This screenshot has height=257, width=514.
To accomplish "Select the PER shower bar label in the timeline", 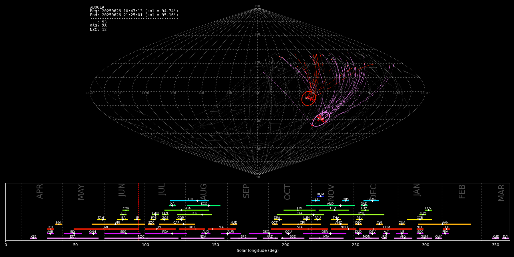I will [194, 213].
